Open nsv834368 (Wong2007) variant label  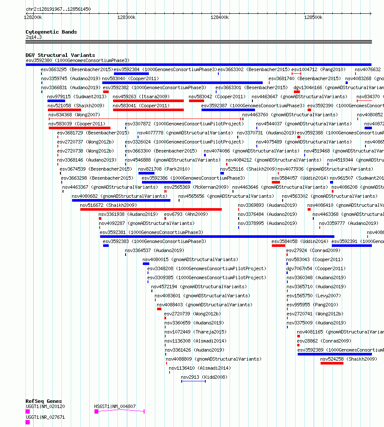point(74,115)
